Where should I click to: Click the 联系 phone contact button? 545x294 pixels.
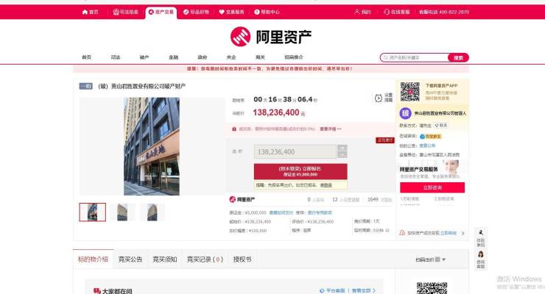(441, 126)
